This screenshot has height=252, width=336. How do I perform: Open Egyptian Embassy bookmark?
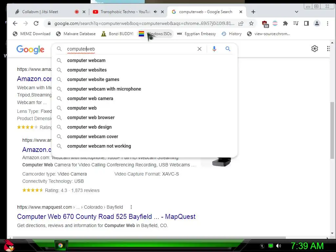click(197, 34)
